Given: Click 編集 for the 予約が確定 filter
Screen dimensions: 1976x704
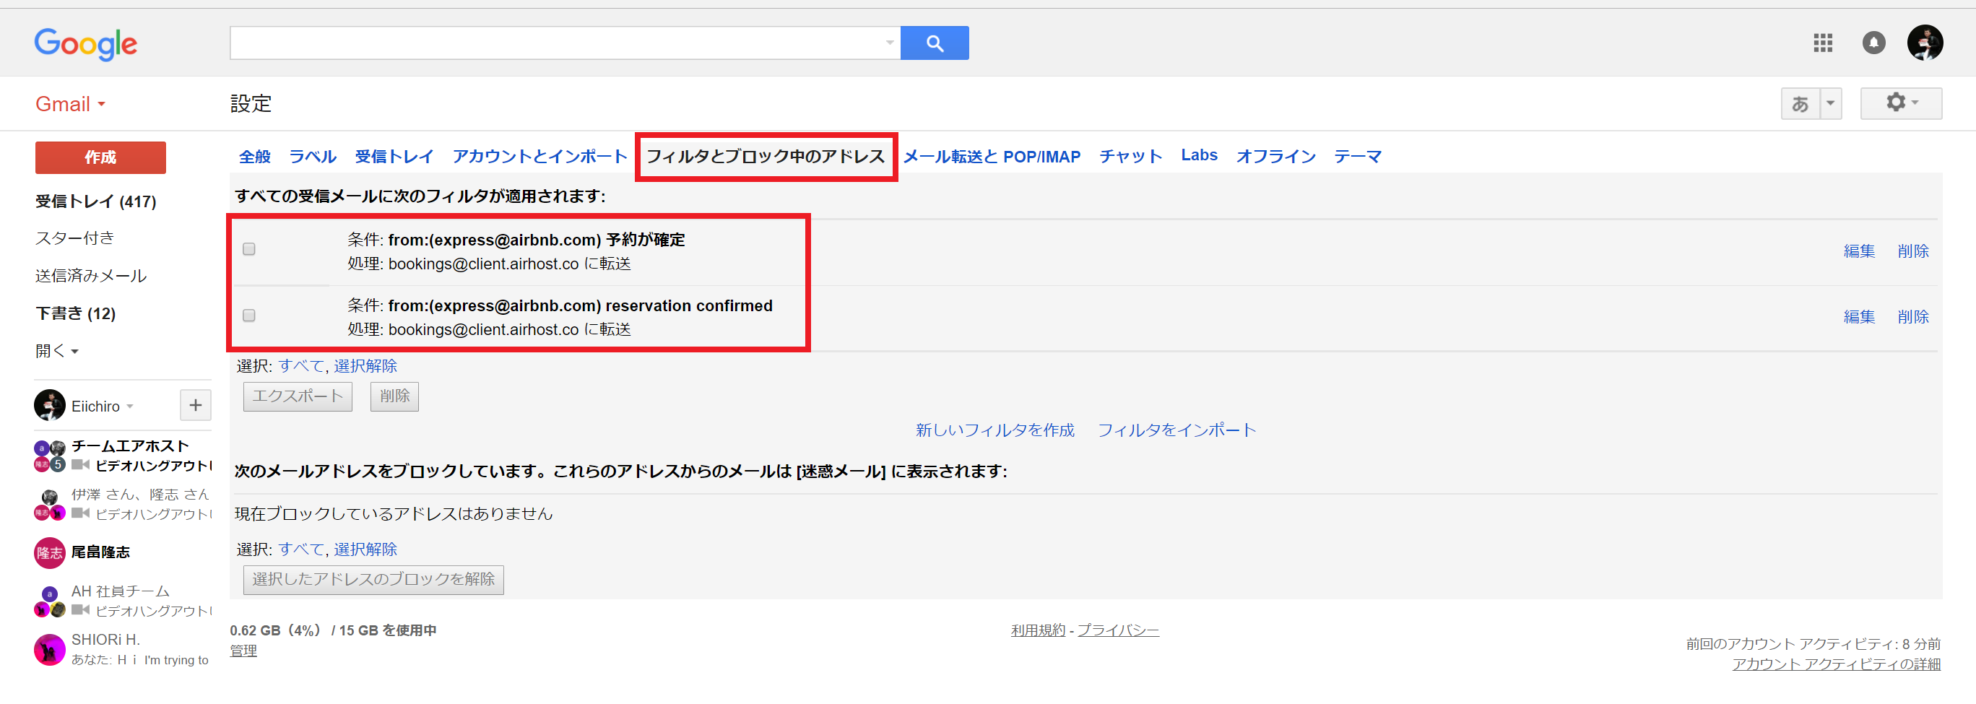Looking at the screenshot, I should coord(1860,251).
